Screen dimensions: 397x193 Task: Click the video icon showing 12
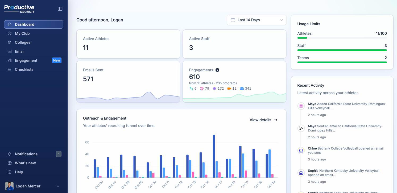tap(229, 89)
